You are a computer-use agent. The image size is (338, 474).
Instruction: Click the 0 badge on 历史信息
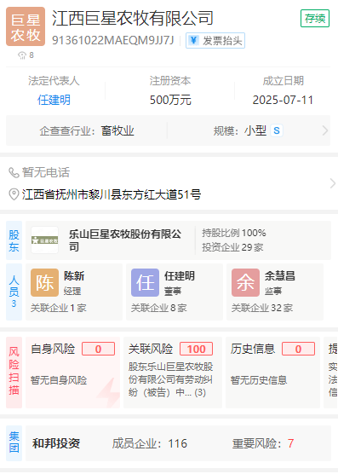pyautogui.click(x=299, y=350)
